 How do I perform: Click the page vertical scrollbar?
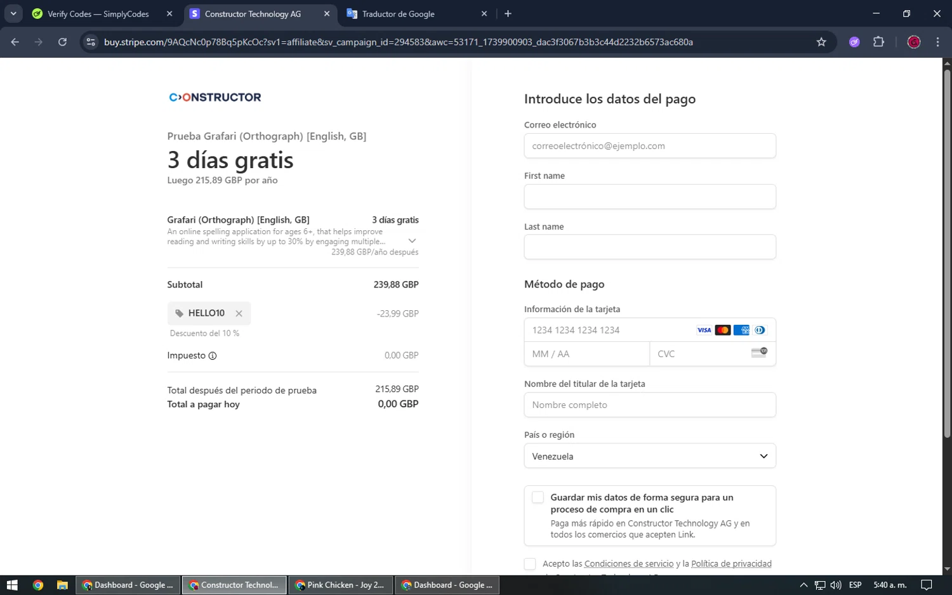pos(947,252)
